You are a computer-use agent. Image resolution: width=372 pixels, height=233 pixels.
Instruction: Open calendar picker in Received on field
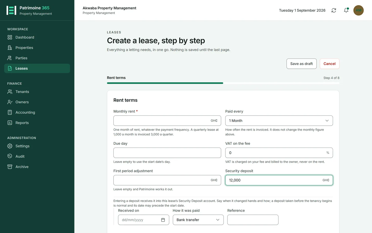pos(163,220)
